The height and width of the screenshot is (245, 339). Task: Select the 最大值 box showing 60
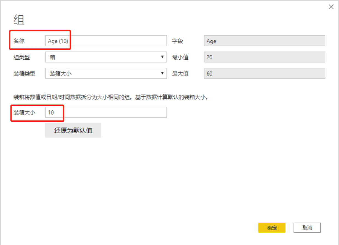[264, 74]
